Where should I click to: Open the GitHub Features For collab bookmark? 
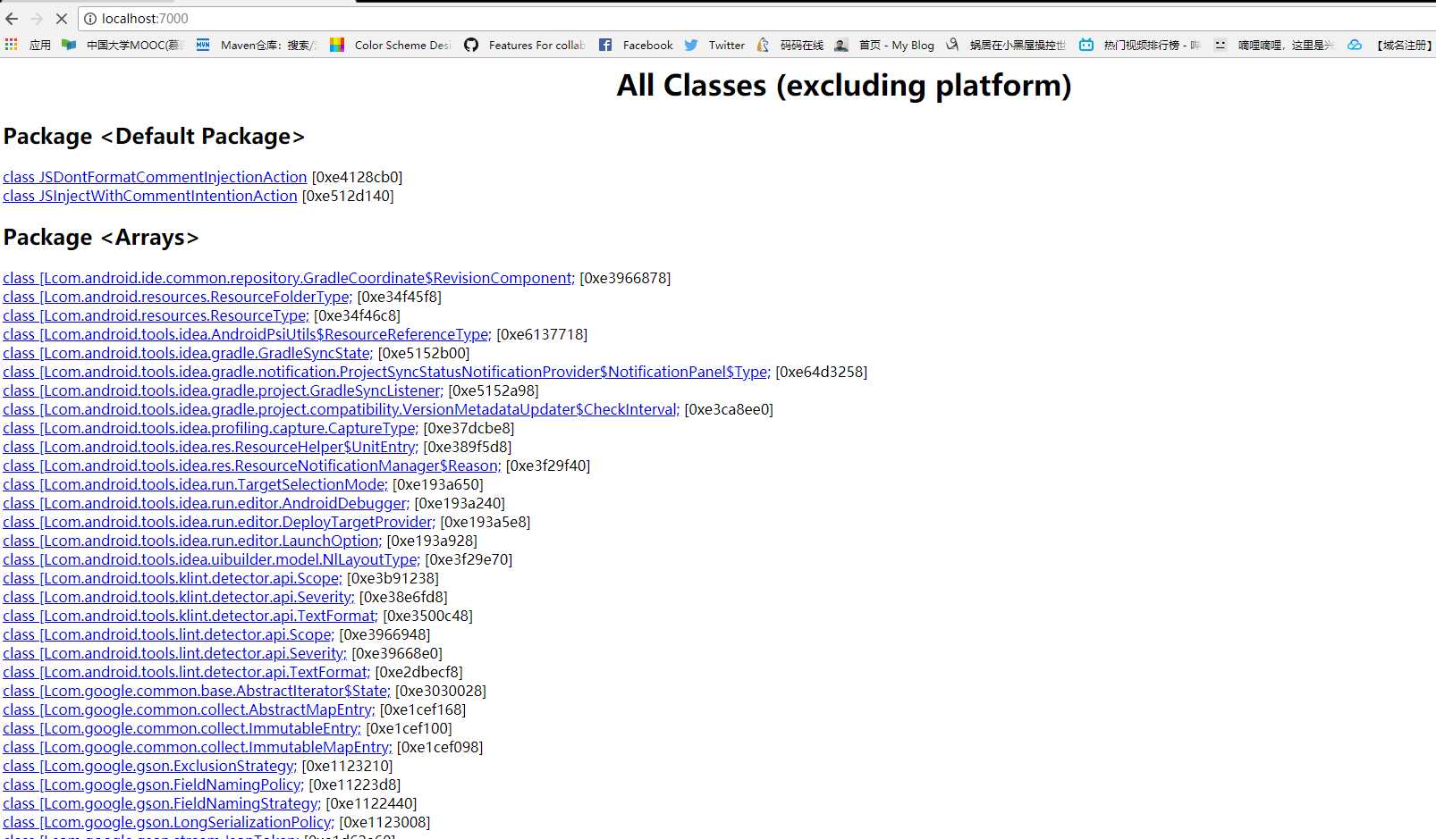(525, 45)
